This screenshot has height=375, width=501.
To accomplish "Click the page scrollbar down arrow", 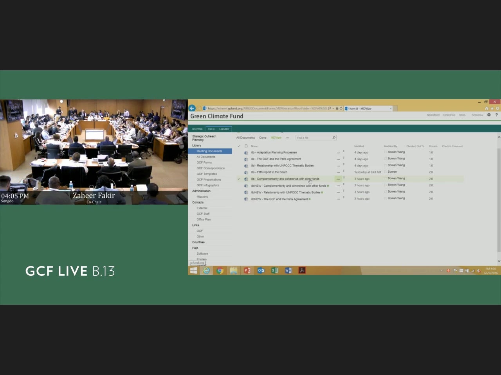I will click(x=499, y=261).
